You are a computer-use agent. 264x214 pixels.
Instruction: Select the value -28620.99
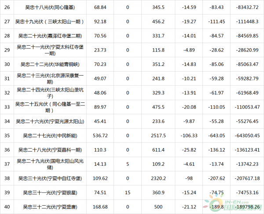click(x=247, y=50)
